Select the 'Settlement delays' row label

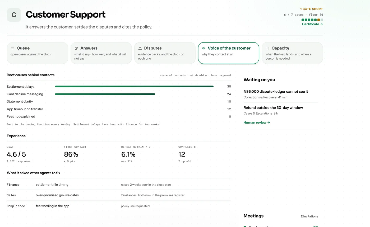click(20, 87)
